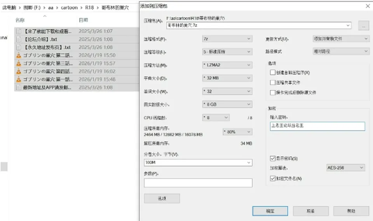Open the 单词大小 dropdown showing 32
Image resolution: width=373 pixels, height=221 pixels.
[227, 91]
